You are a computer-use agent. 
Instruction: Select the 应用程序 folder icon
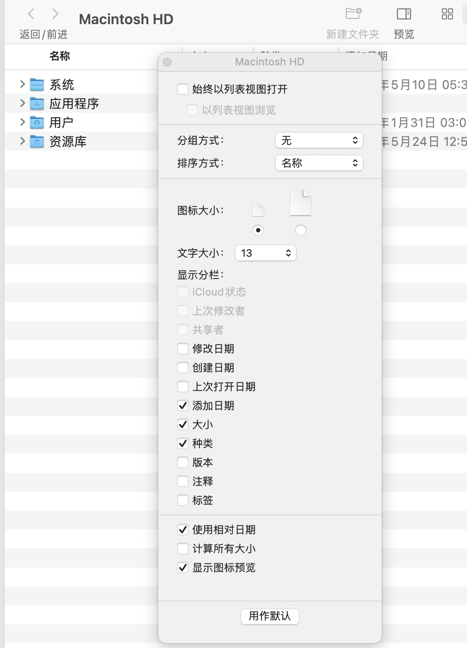(37, 104)
